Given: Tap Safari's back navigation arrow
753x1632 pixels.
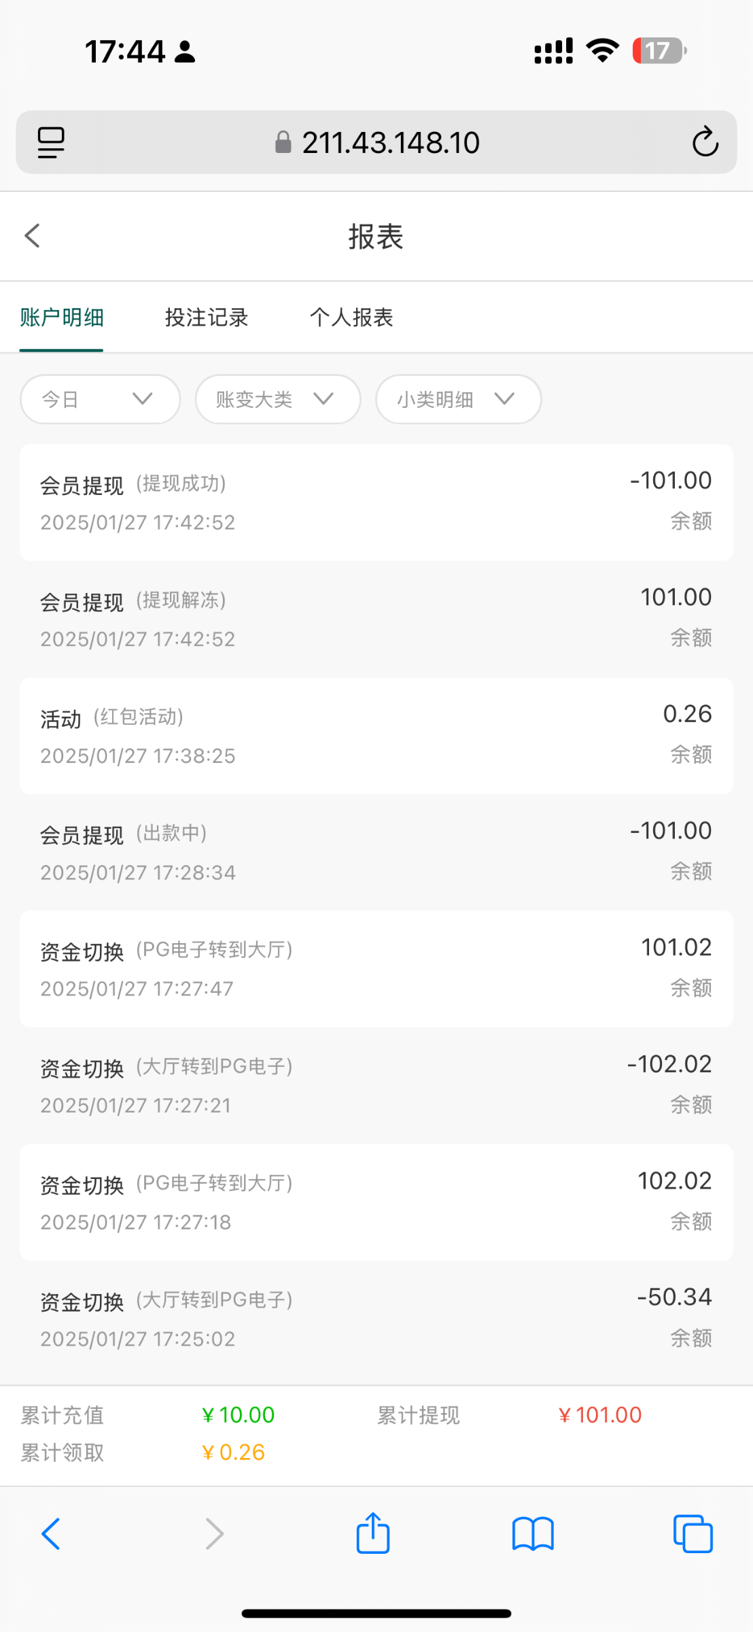Looking at the screenshot, I should [x=51, y=1533].
